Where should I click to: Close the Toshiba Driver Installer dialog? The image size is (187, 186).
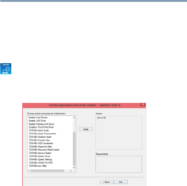click(143, 104)
